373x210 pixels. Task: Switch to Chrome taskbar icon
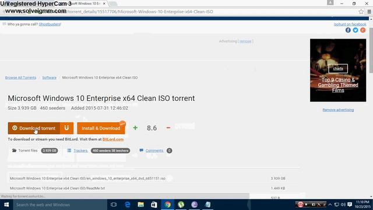click(x=167, y=205)
